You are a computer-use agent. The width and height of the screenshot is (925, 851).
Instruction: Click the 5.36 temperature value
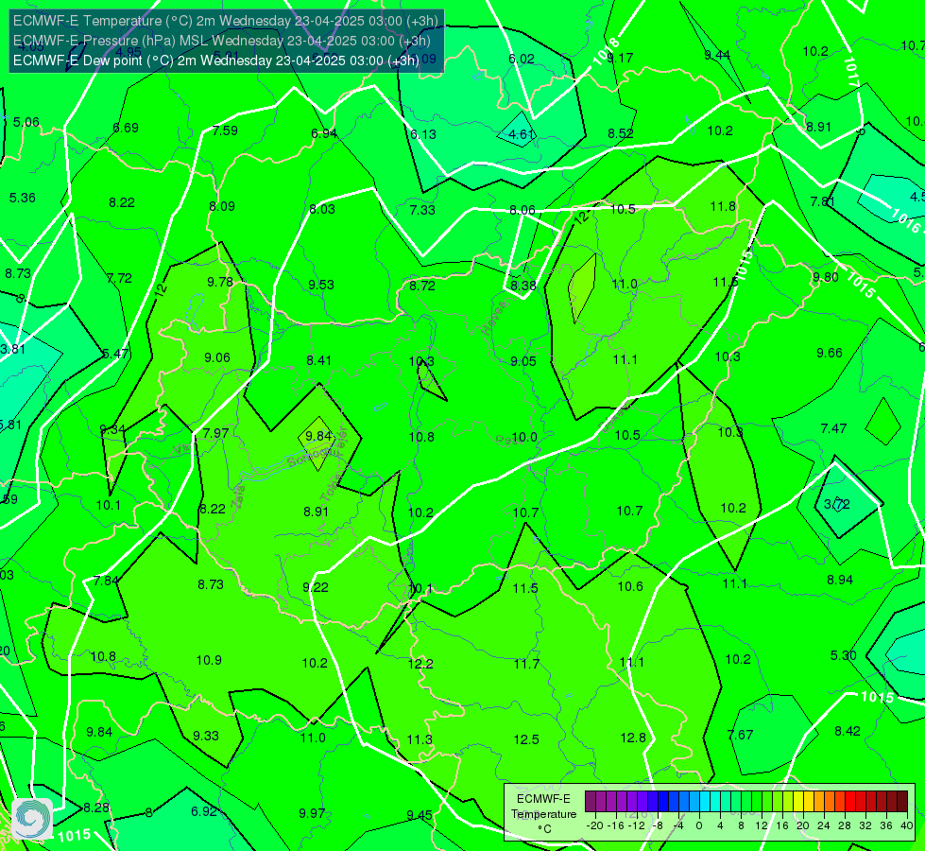23,198
